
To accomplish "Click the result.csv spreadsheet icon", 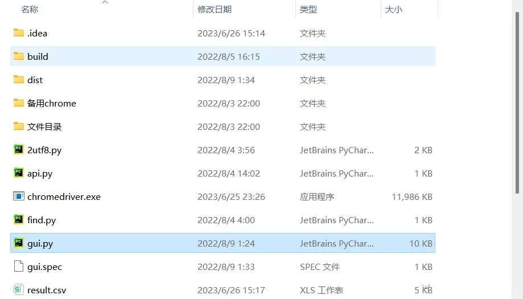I will pos(19,290).
